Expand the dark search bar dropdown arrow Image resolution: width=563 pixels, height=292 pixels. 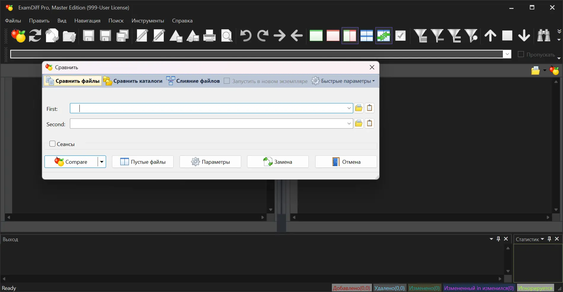507,54
